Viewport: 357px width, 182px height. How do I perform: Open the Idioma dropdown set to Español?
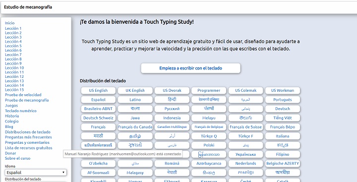point(36,173)
